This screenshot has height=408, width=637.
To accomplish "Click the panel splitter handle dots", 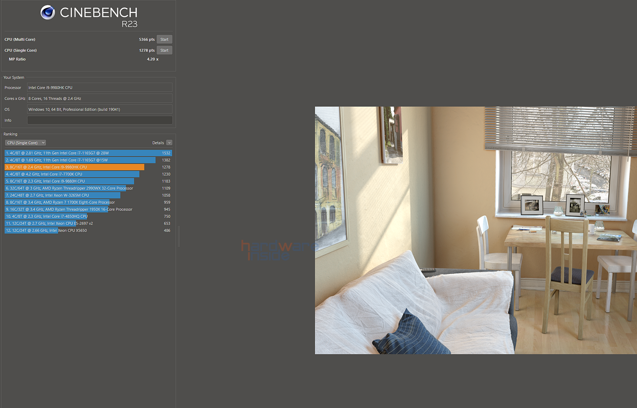I will coord(179,236).
